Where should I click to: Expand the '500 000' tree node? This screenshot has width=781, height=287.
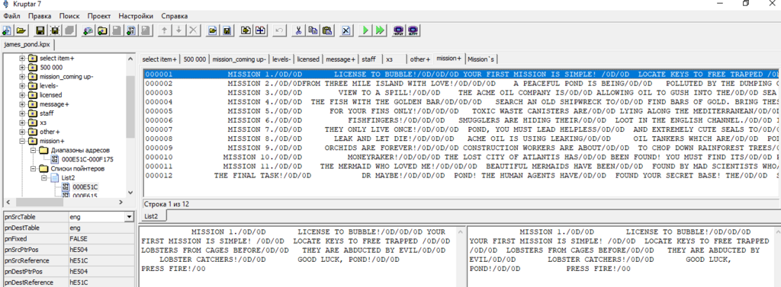pyautogui.click(x=22, y=67)
